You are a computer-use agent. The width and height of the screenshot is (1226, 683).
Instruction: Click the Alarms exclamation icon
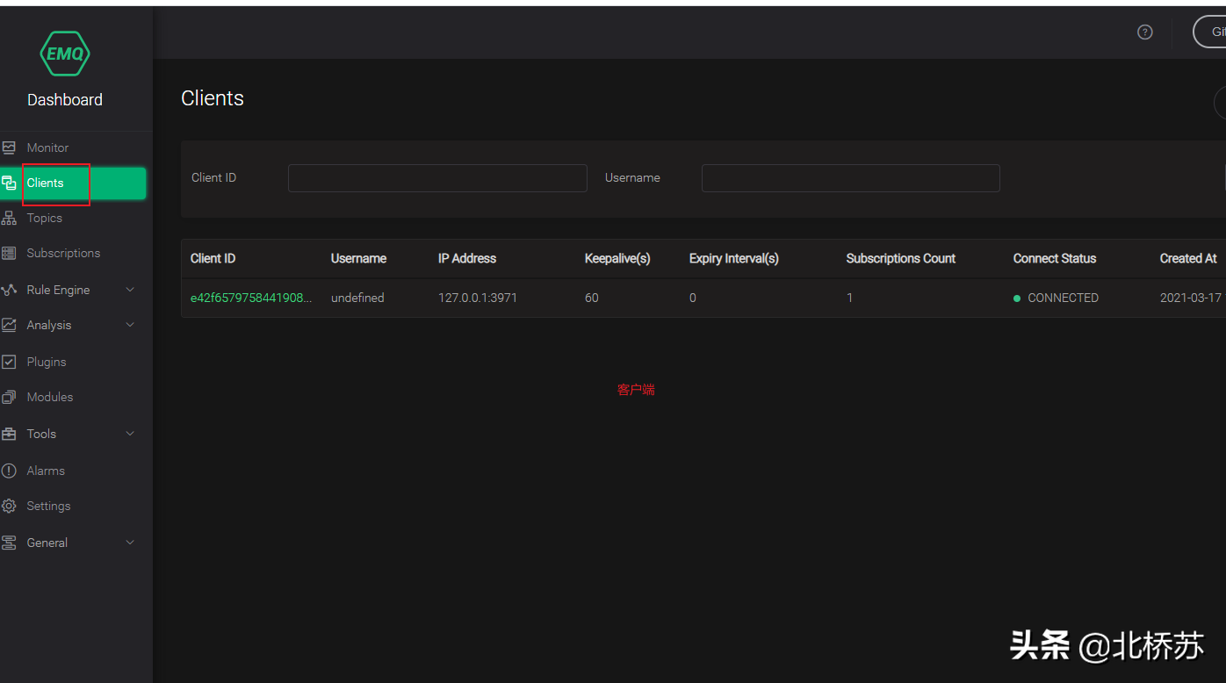pyautogui.click(x=9, y=471)
